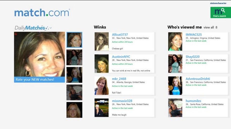The height and width of the screenshot is (129, 231).
Task: Open the sixteencharacter account name
Action: point(218,3)
